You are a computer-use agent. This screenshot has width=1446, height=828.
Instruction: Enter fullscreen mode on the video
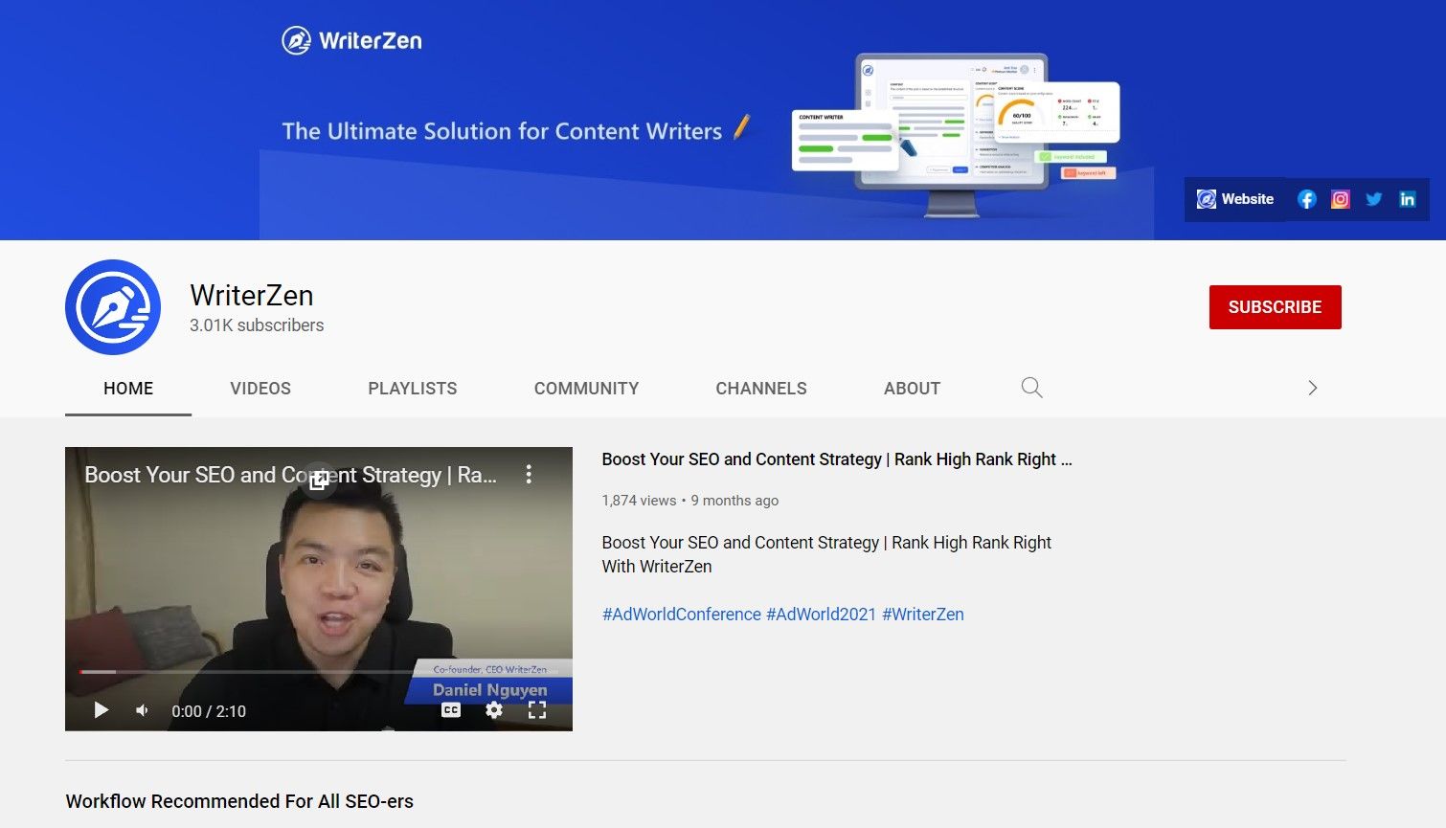537,710
